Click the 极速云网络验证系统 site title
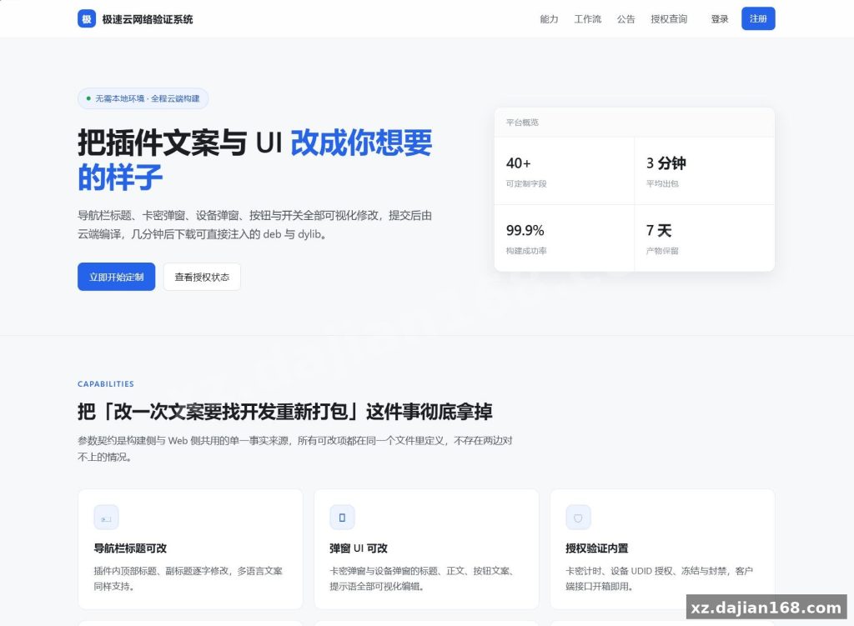Screen dimensions: 854x626 coord(148,19)
